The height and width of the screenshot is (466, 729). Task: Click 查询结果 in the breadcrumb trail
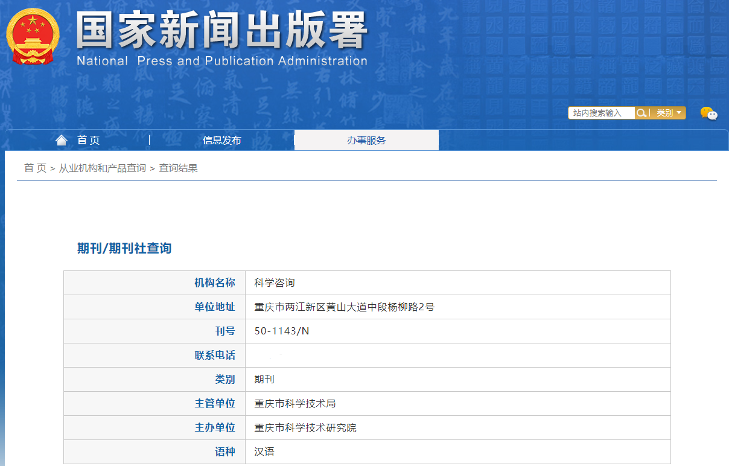[178, 168]
